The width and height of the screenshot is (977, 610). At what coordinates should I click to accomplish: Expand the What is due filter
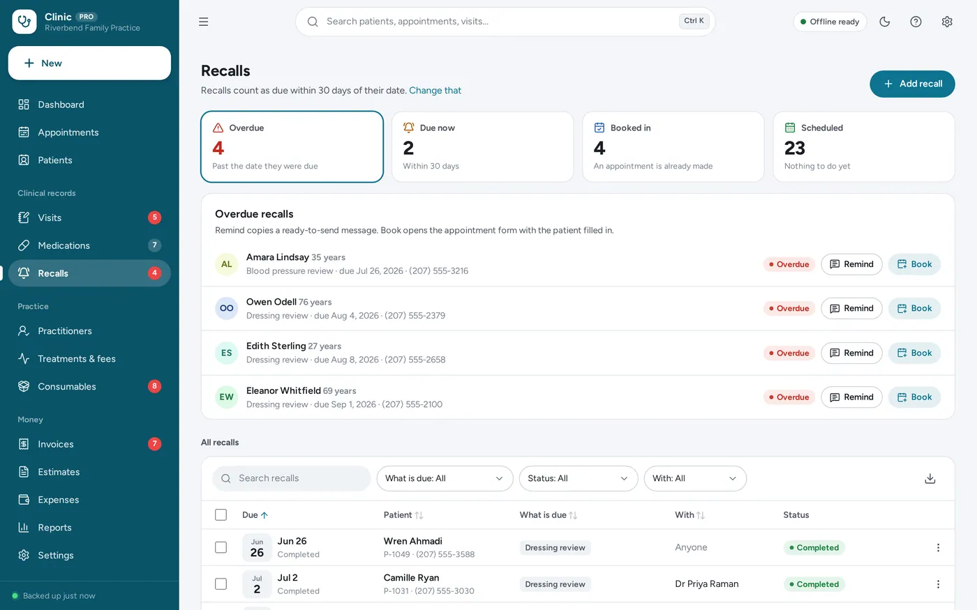click(445, 478)
